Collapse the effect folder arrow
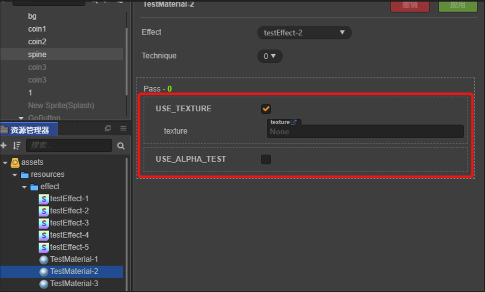 24,187
